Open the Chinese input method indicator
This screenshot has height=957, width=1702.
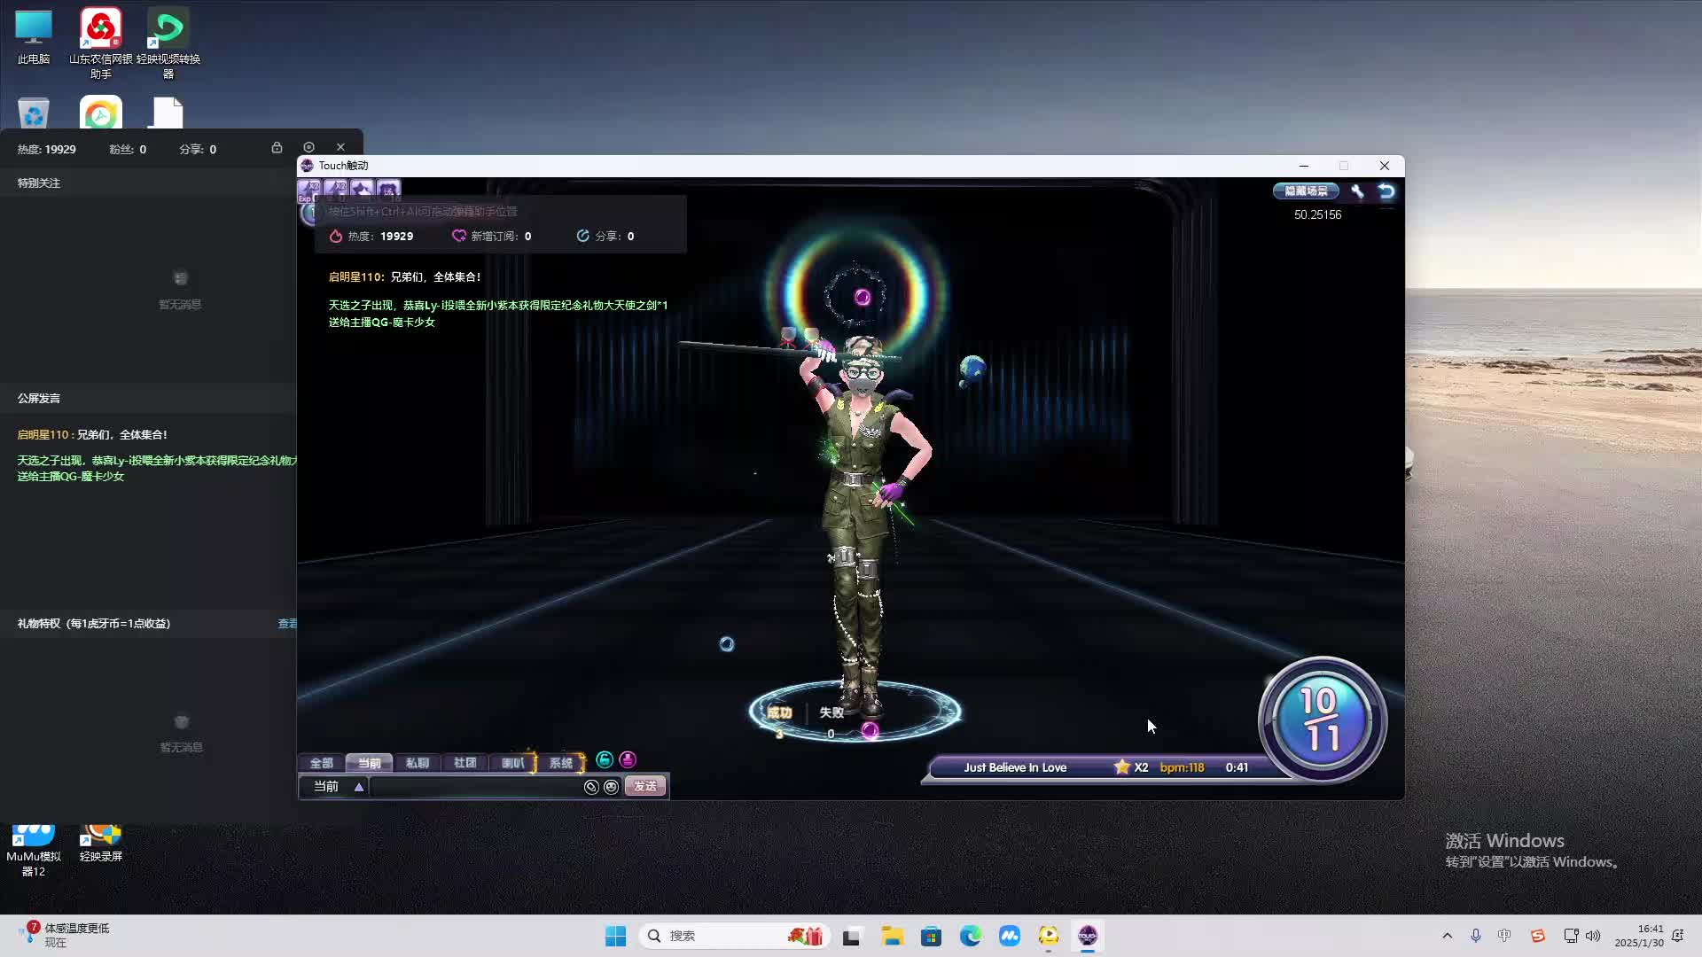[x=1504, y=936]
